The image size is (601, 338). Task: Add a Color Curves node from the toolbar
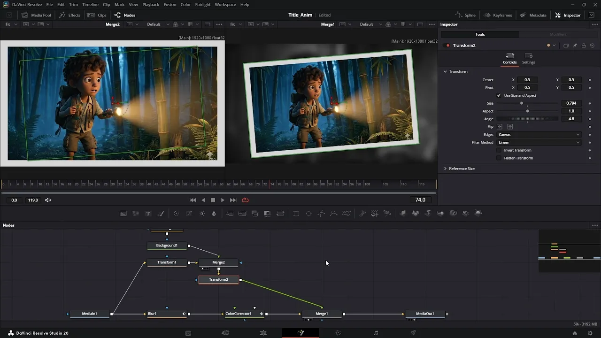pyautogui.click(x=189, y=213)
